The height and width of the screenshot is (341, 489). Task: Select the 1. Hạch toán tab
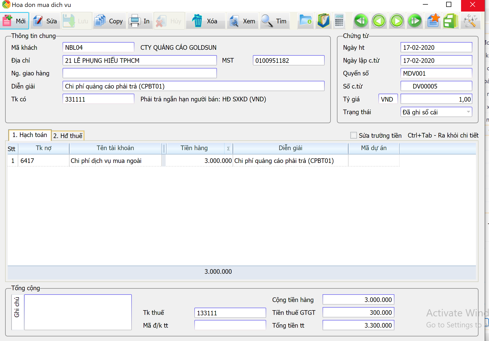[x=30, y=135]
